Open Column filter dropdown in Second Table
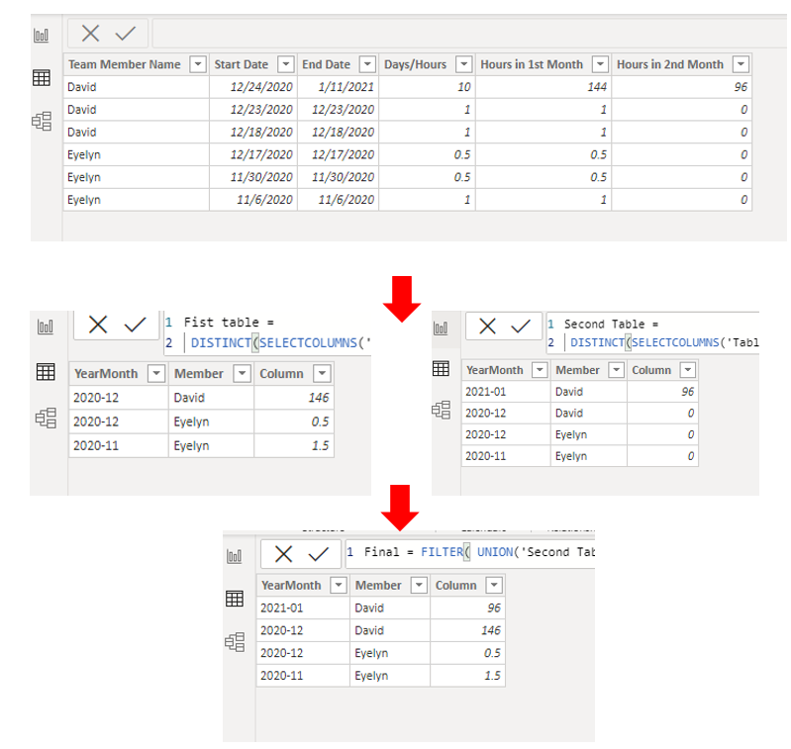This screenshot has width=791, height=749. (x=688, y=369)
